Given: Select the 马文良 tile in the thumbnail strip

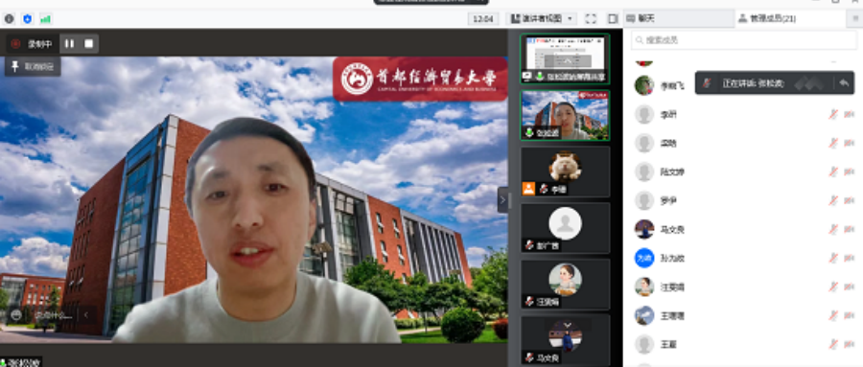Looking at the screenshot, I should point(565,340).
